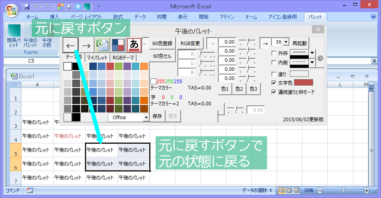The image size is (381, 198).
Task: Open the ホーム ribbon tab
Action: point(32,17)
